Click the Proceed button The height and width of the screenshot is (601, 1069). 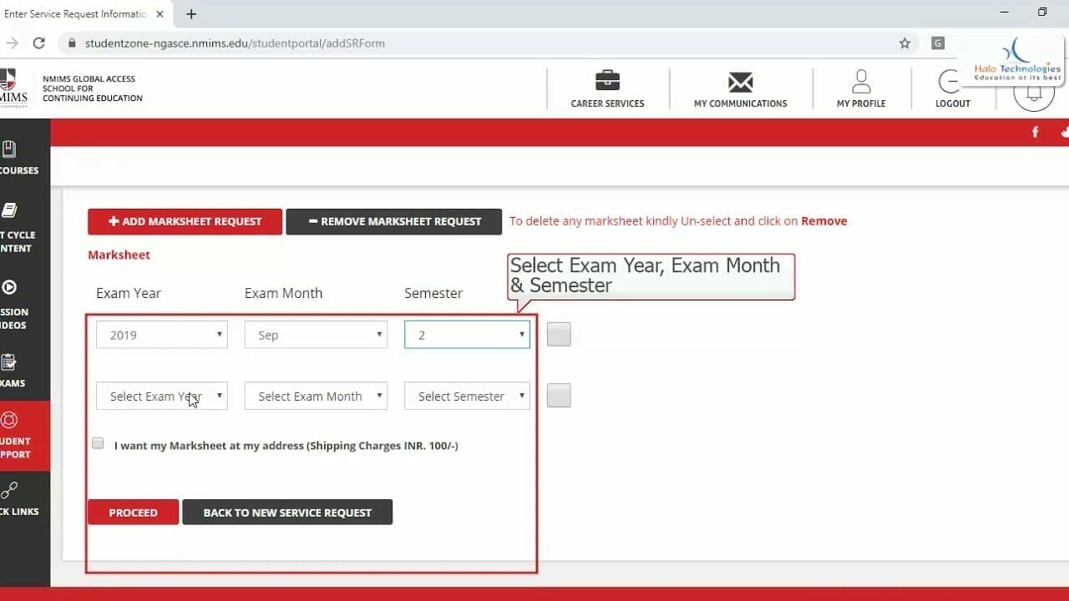(x=132, y=512)
